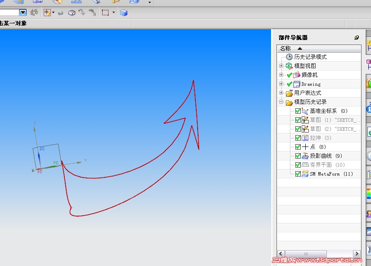Expand the 用户表达式 folder

[281, 93]
